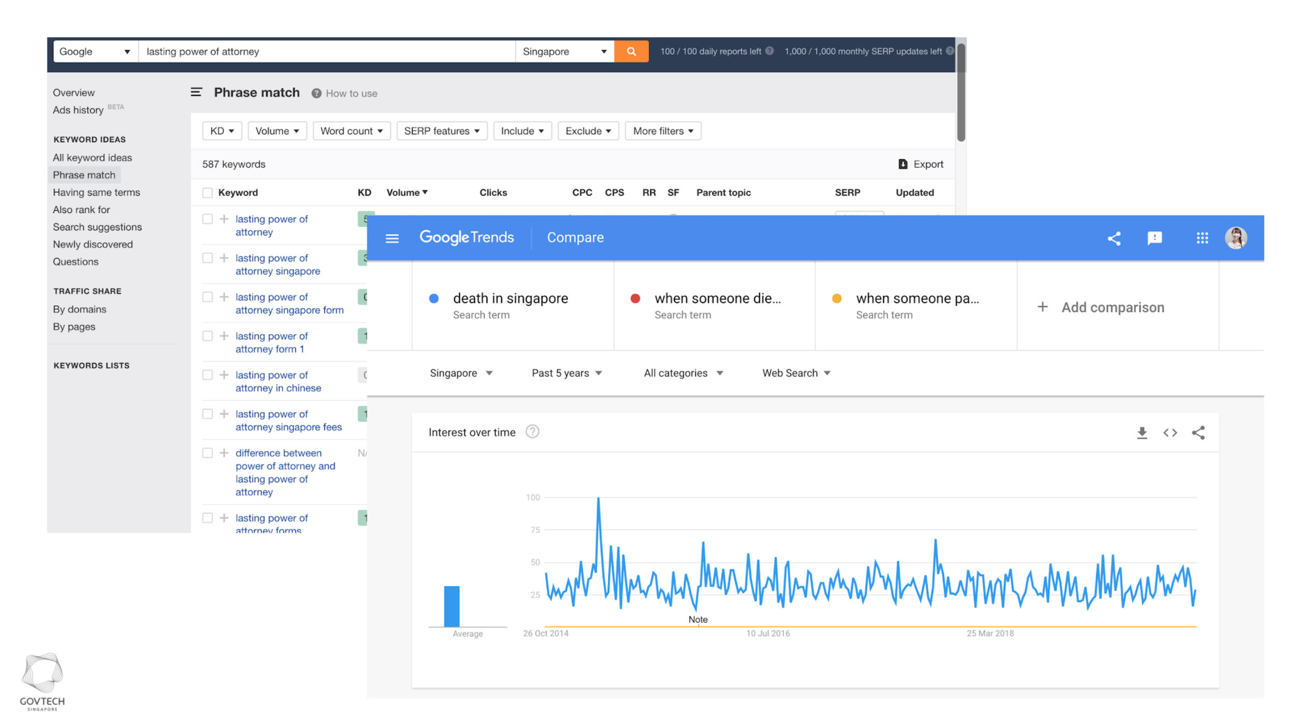Click Add comparison in Google Trends
The height and width of the screenshot is (722, 1293).
(x=1112, y=307)
